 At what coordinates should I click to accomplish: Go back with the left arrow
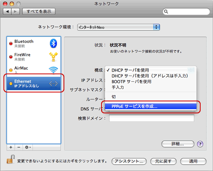(x=7, y=12)
